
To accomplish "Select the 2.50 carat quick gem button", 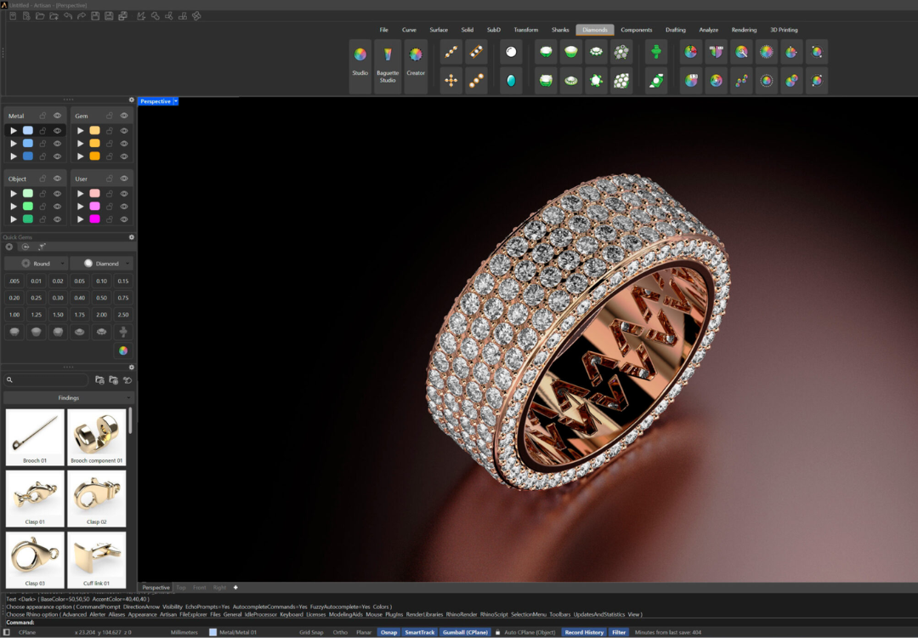I will (x=123, y=315).
